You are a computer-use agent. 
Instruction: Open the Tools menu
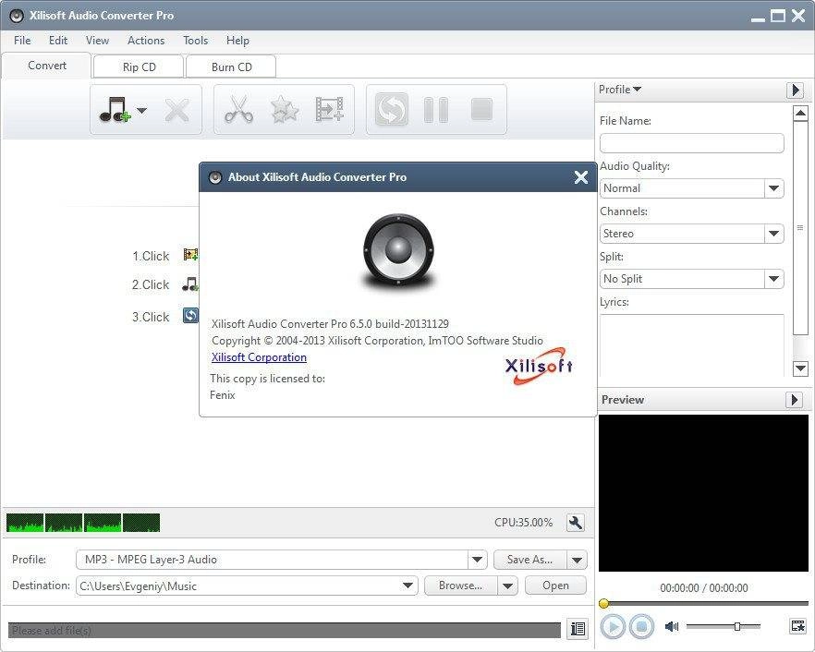(x=196, y=40)
